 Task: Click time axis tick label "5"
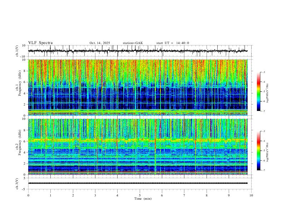(140, 195)
